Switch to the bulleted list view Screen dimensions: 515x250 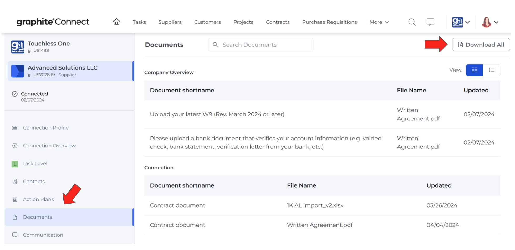(x=492, y=70)
